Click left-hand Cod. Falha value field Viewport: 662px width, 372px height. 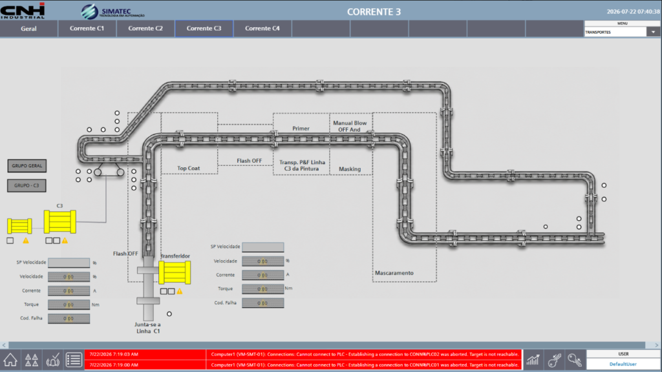click(69, 318)
